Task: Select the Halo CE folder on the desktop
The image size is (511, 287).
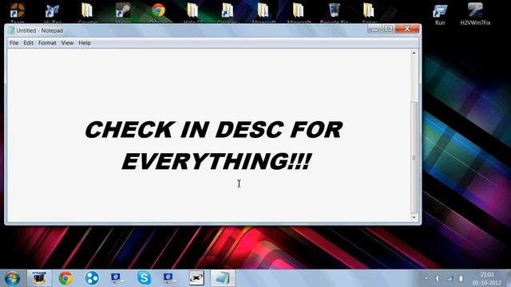Action: click(193, 13)
